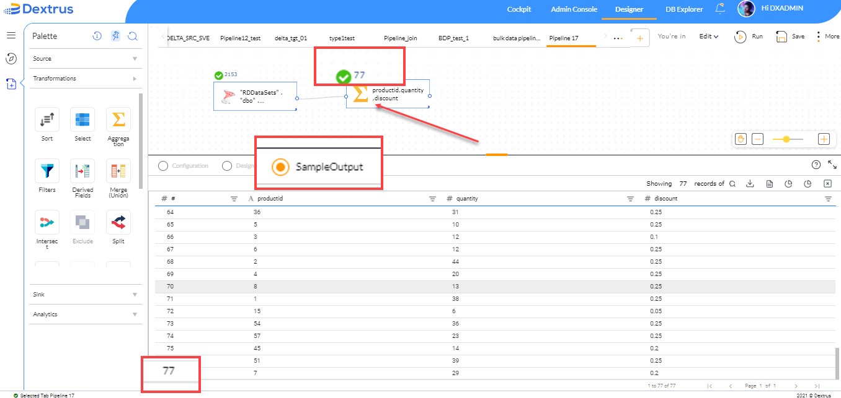Click the data table vertical scrollbar
This screenshot has height=398, width=841.
(x=837, y=363)
